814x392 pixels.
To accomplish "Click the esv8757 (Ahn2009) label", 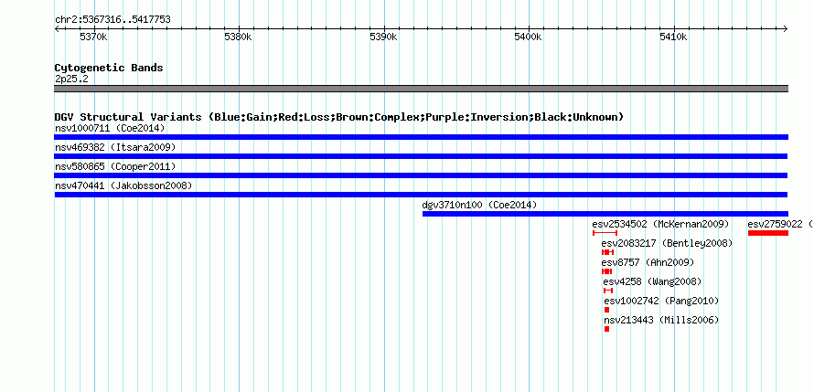I will tap(648, 262).
